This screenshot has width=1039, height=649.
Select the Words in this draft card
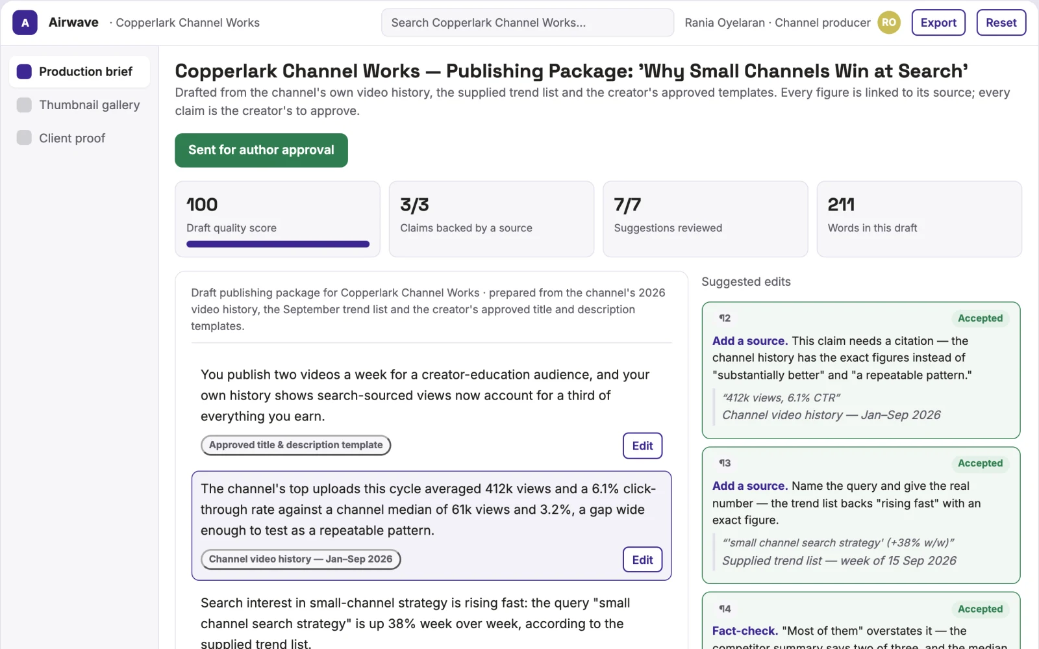tap(920, 219)
